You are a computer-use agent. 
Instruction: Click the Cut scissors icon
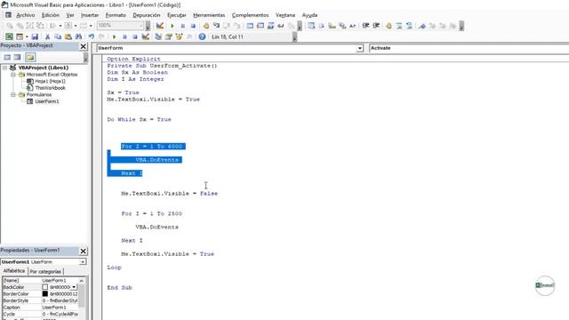coord(47,36)
